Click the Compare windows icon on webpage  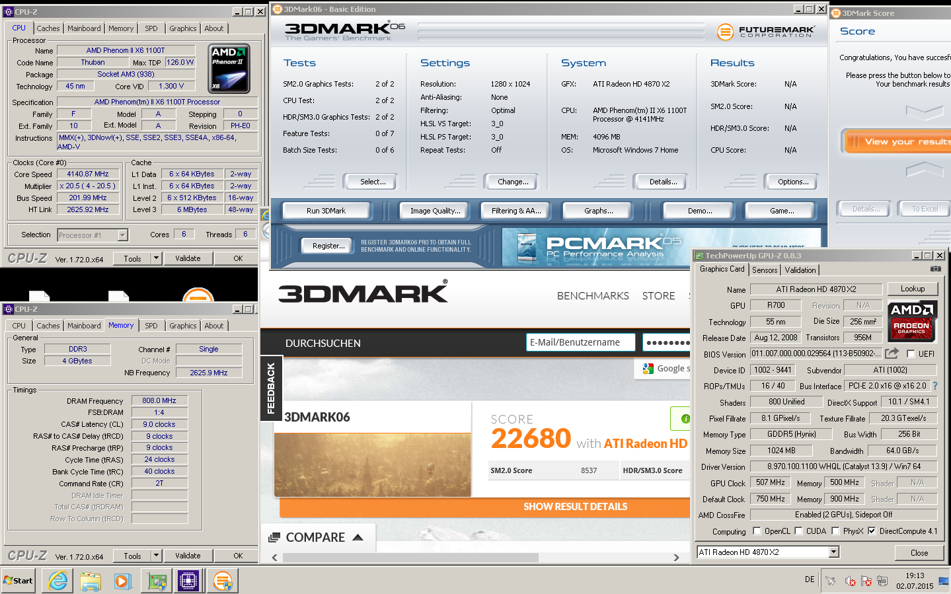point(274,538)
